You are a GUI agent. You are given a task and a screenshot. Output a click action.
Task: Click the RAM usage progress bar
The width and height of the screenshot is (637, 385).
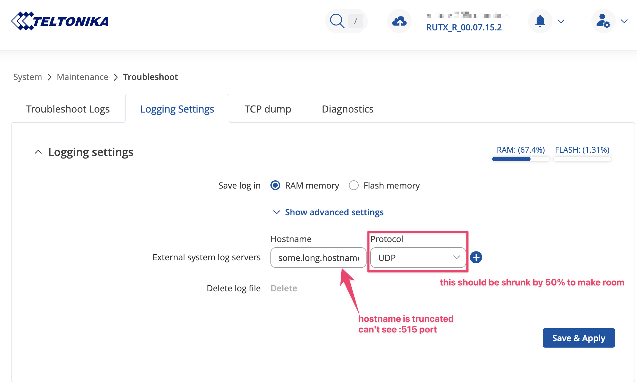[x=520, y=159]
